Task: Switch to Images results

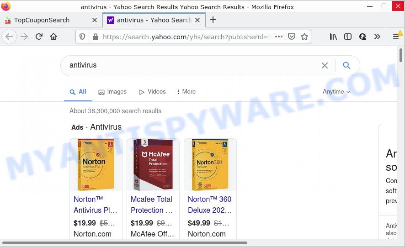Action: 112,92
